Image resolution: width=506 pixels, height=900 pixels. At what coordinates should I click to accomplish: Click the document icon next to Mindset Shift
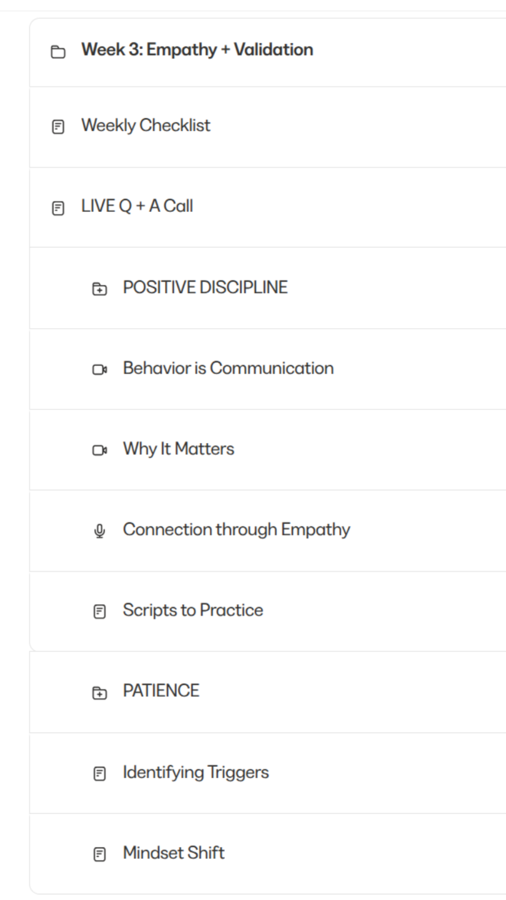(99, 854)
